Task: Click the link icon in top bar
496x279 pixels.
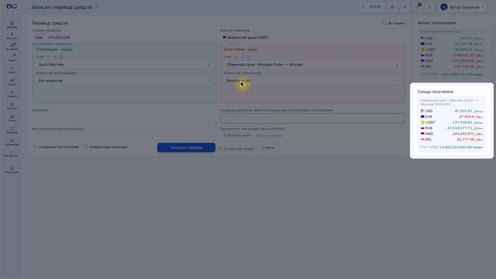Action: tap(405, 7)
